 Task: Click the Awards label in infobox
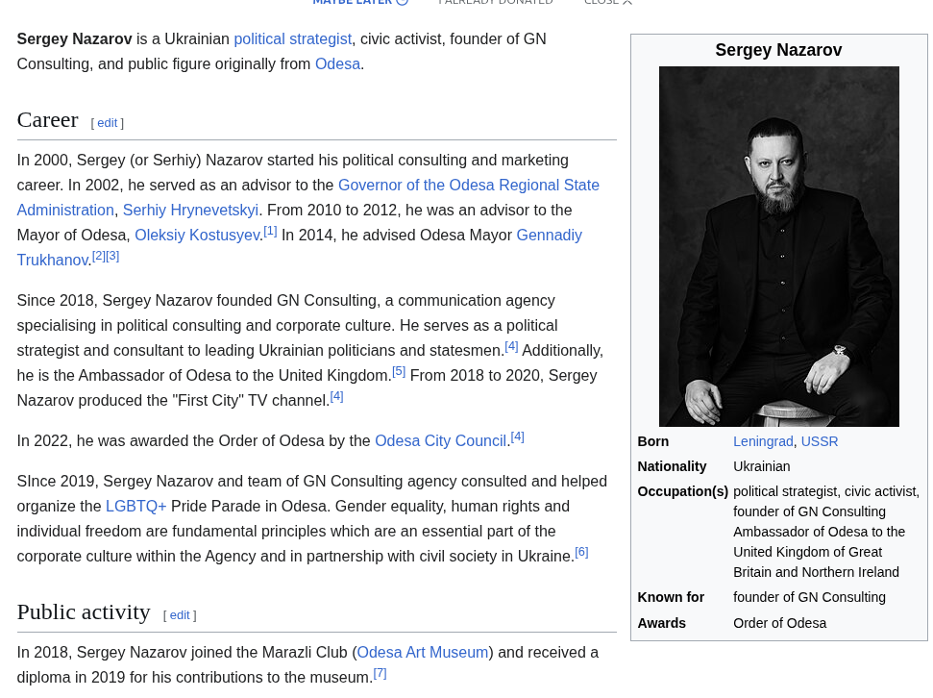(662, 624)
